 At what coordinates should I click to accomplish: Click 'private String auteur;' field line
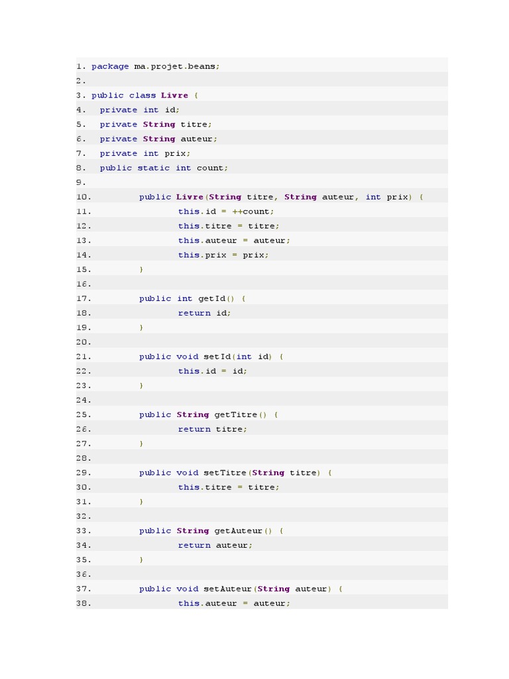(x=158, y=139)
